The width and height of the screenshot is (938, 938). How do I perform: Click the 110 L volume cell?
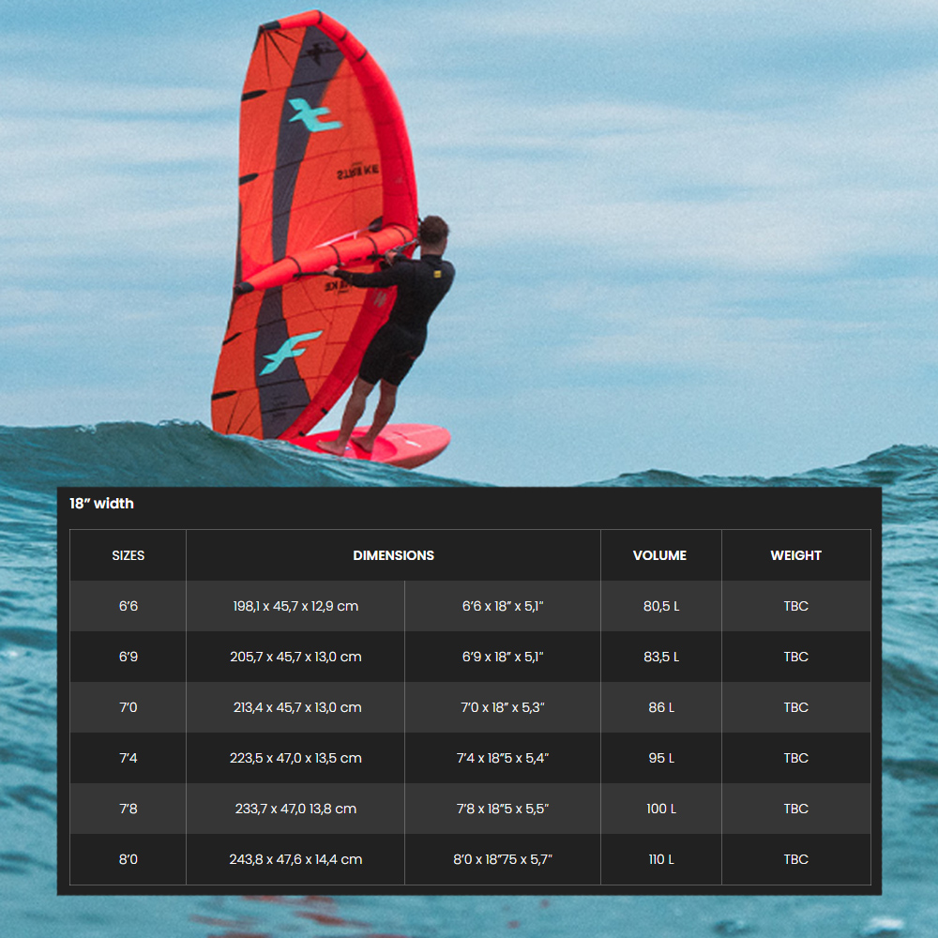[661, 859]
